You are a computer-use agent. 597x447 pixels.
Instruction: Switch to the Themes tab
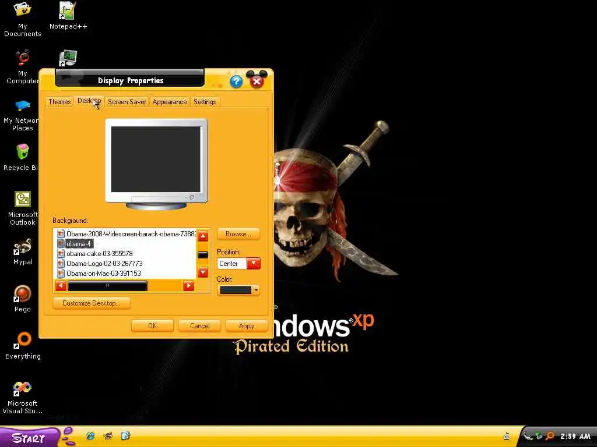59,102
